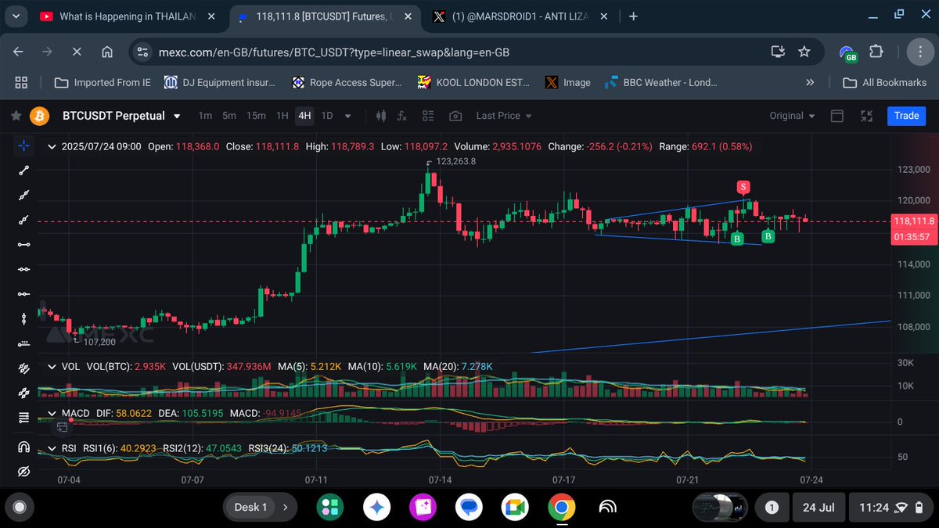Expand the chart to fullscreen

click(x=866, y=116)
